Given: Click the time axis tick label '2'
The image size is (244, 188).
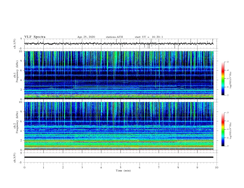Looking at the screenshot, I should 63,167.
